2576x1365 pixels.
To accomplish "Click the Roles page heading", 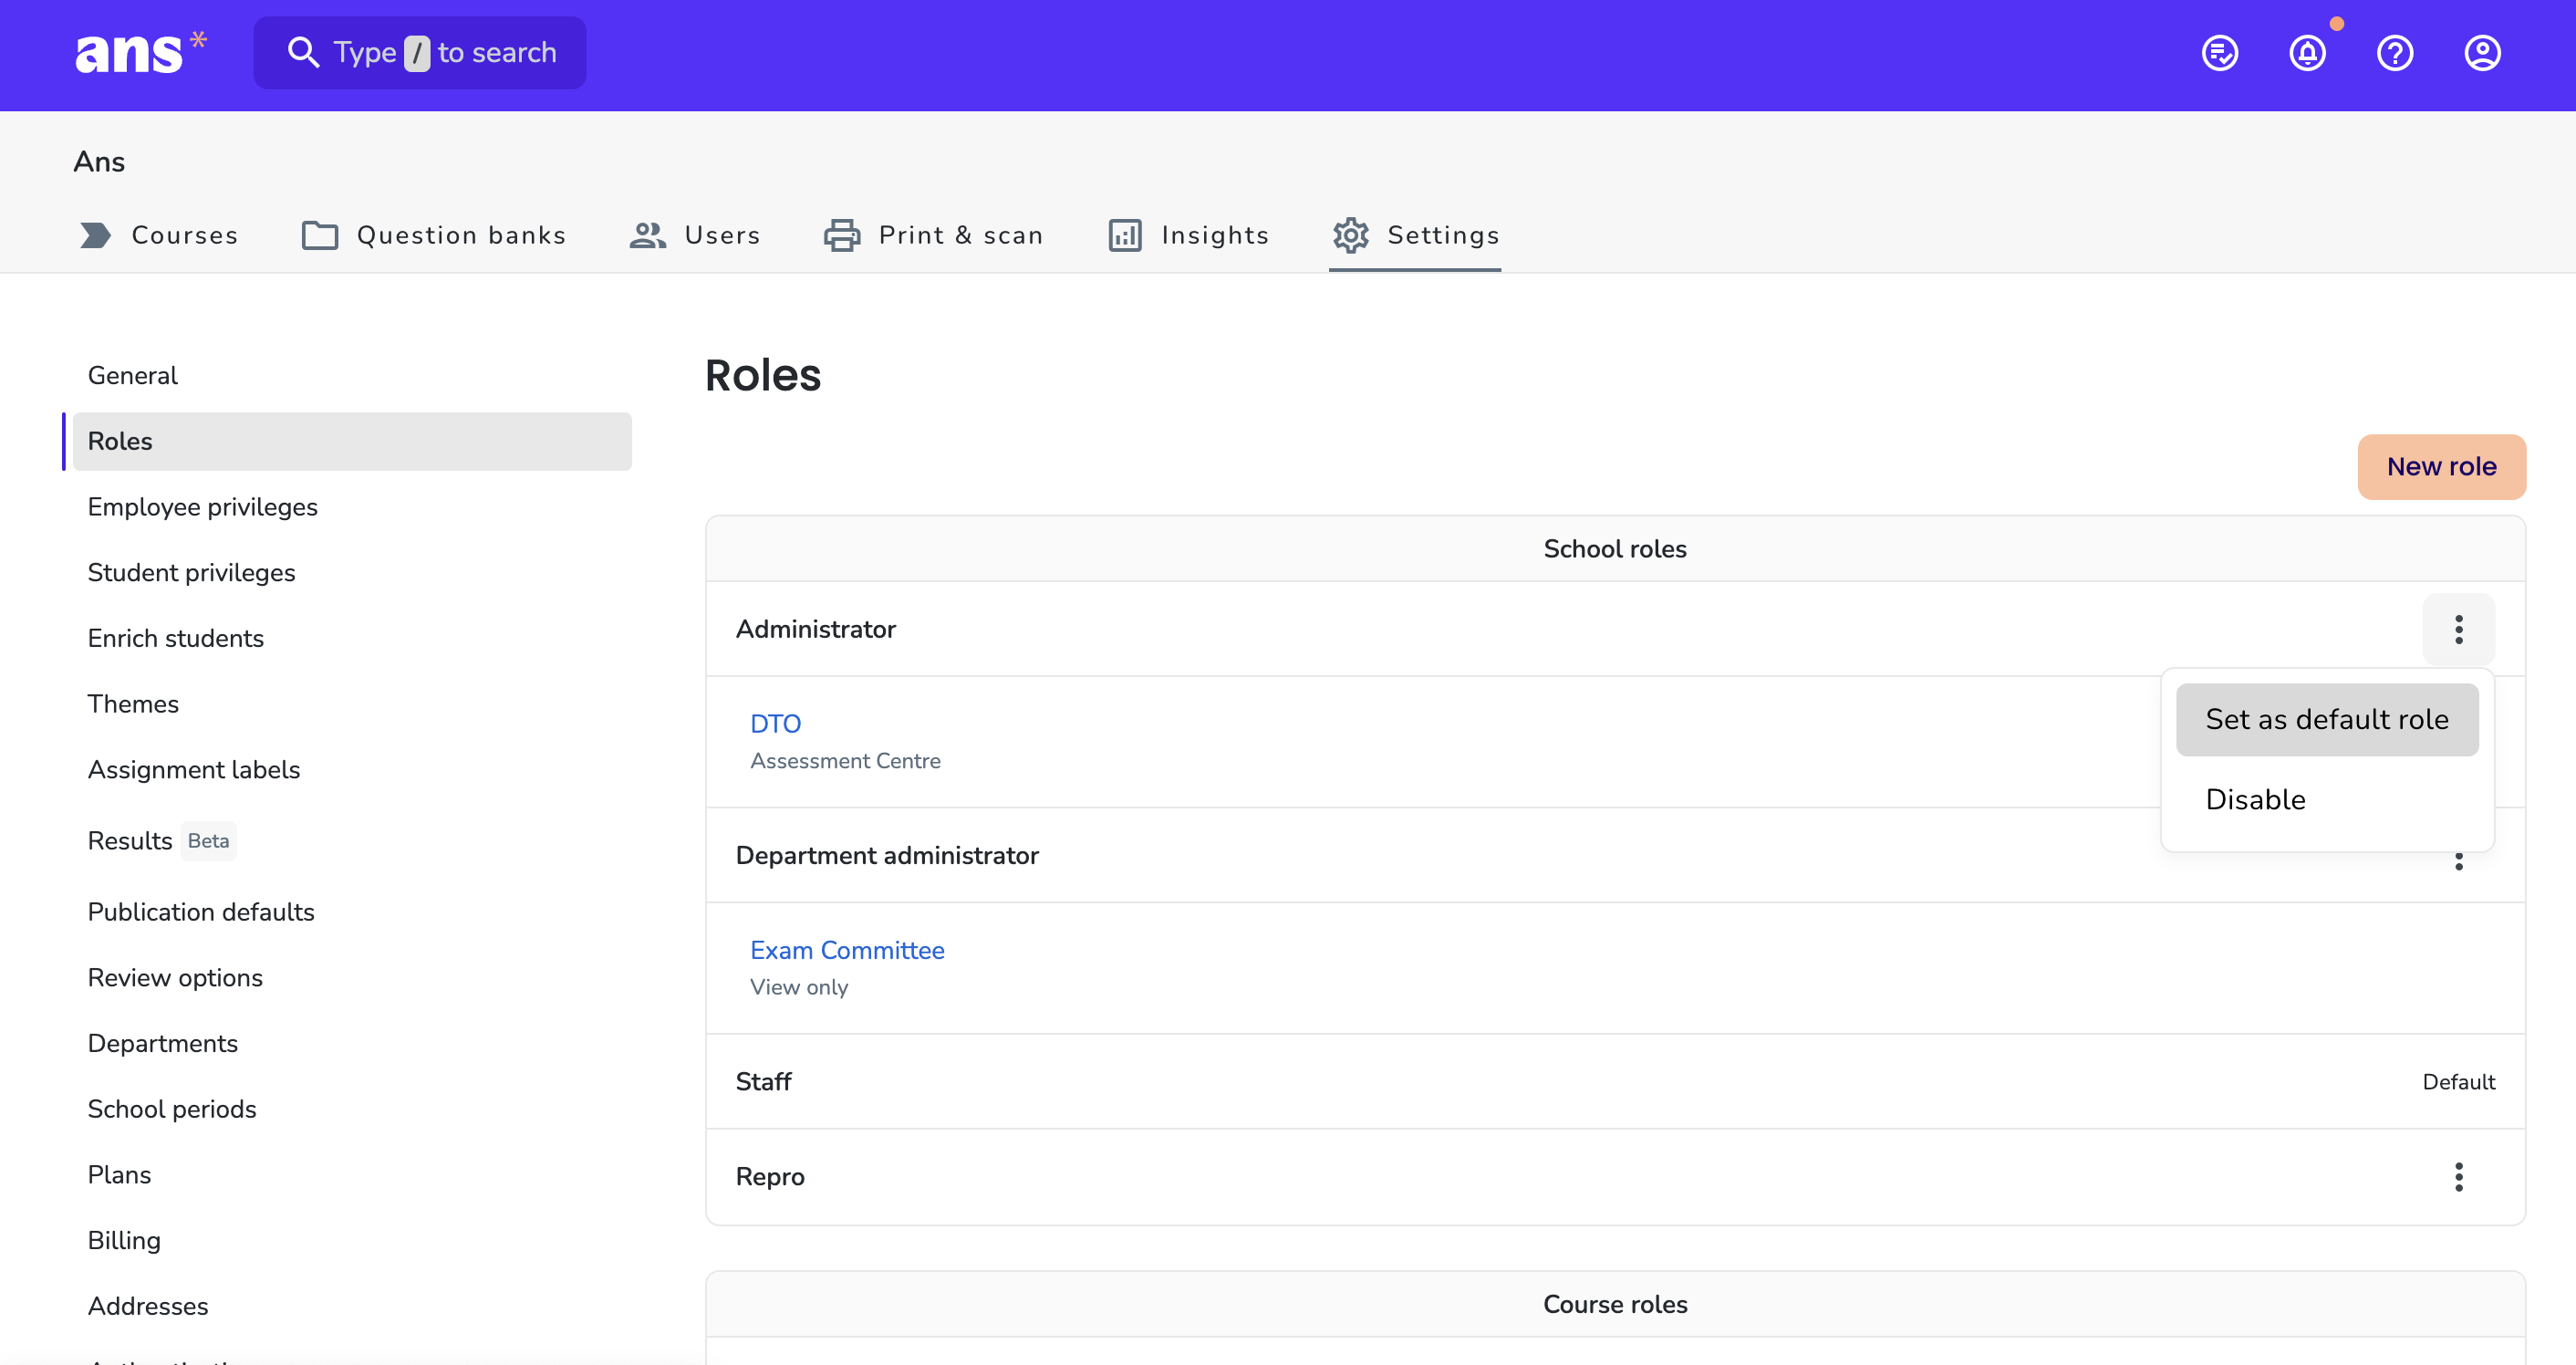I will (762, 376).
